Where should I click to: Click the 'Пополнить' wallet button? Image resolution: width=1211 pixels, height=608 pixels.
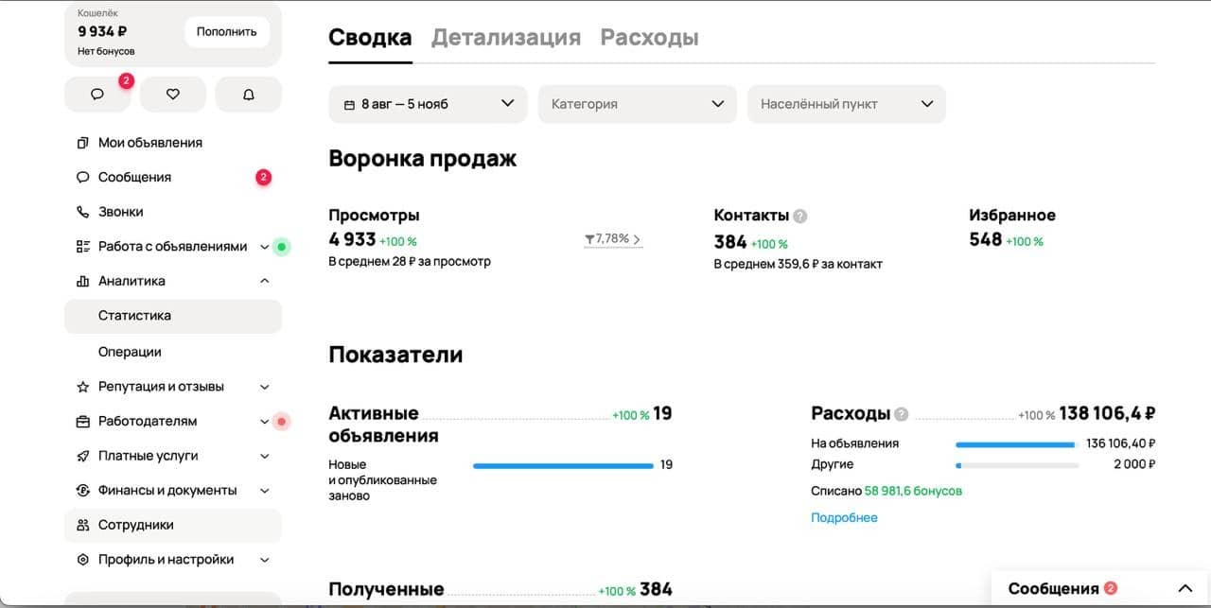pyautogui.click(x=227, y=31)
